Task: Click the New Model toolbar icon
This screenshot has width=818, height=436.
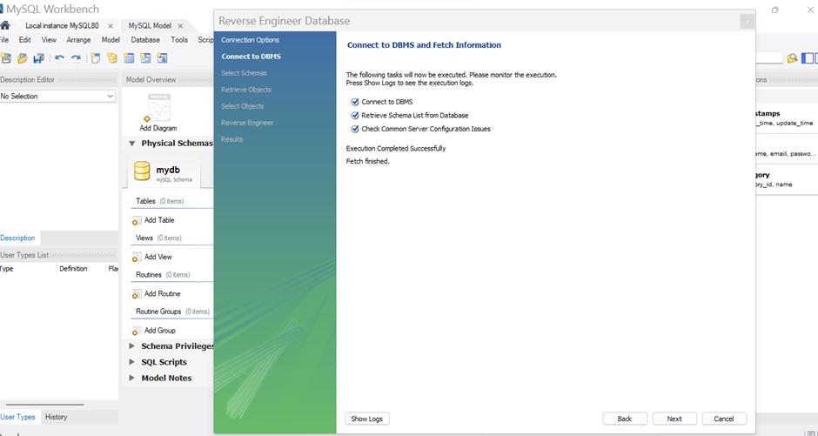Action: click(x=6, y=58)
